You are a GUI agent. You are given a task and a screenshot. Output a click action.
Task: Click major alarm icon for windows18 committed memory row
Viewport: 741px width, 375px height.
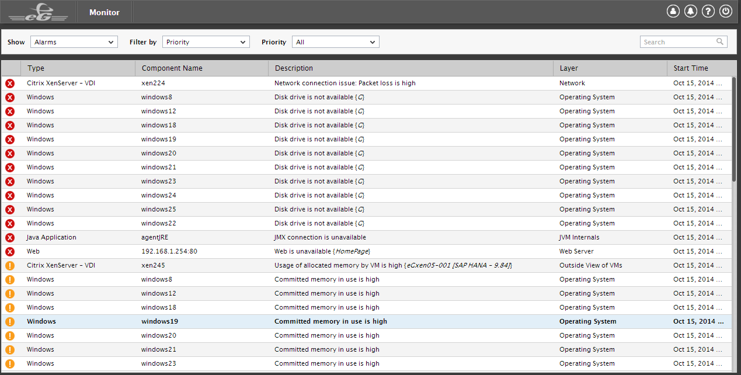10,307
